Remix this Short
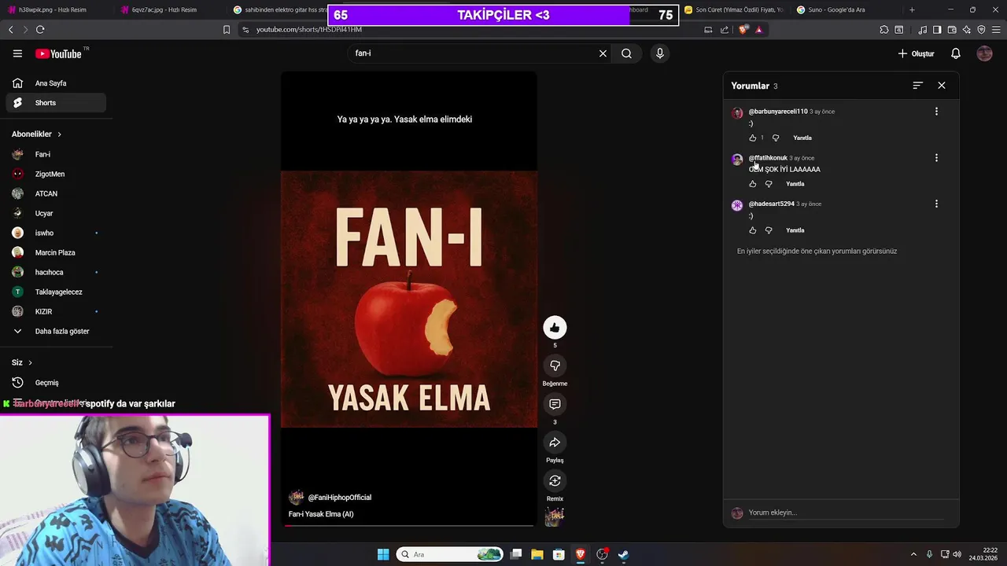The image size is (1007, 566). click(555, 480)
